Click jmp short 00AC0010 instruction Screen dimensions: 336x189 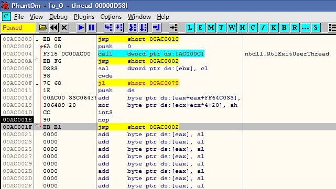(138, 39)
